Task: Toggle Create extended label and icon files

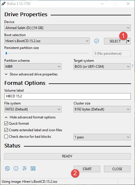Action: coord(6,130)
